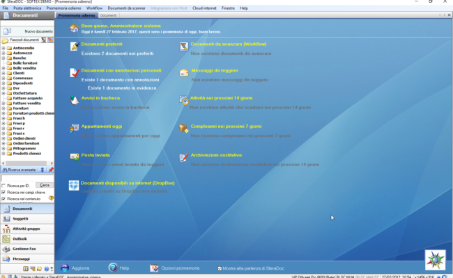This screenshot has height=278, width=453.
Task: Click the Archiviazioni sostitutive icon
Action: [x=184, y=157]
